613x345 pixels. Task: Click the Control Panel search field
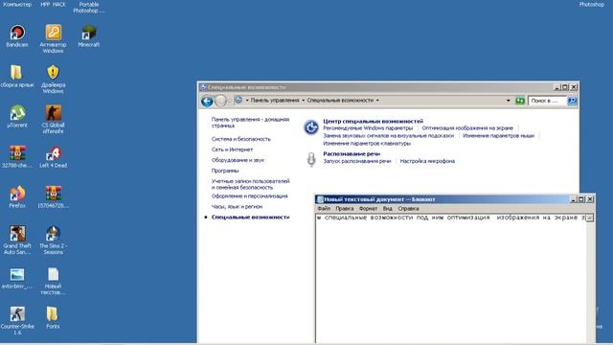547,101
